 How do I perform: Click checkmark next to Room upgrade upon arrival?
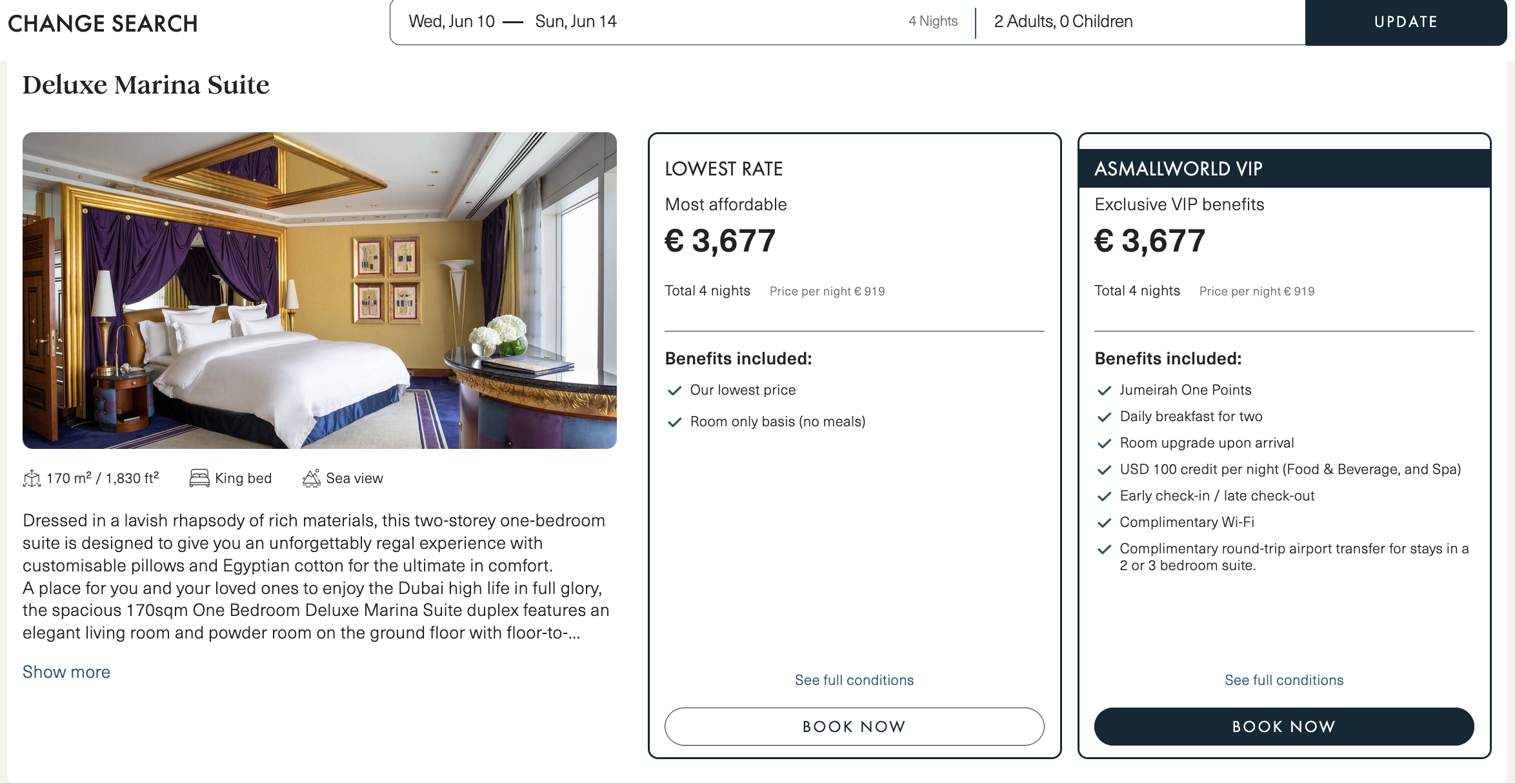(1105, 444)
